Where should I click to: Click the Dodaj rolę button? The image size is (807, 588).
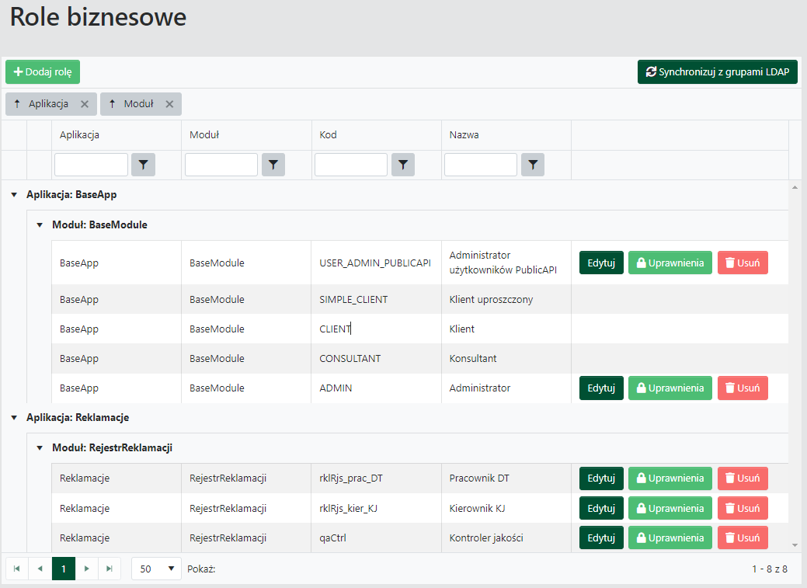coord(43,72)
